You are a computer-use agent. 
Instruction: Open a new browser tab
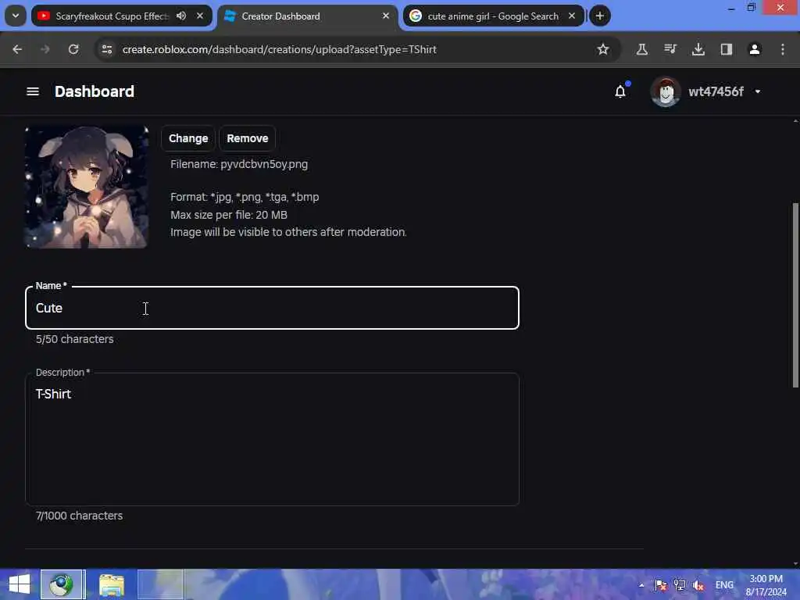600,16
